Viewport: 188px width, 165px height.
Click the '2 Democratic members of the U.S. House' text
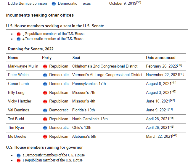[x=54, y=155]
